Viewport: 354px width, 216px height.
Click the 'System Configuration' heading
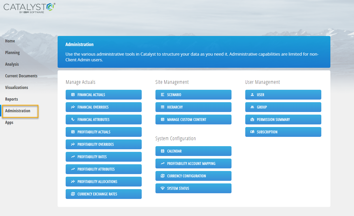tap(176, 139)
